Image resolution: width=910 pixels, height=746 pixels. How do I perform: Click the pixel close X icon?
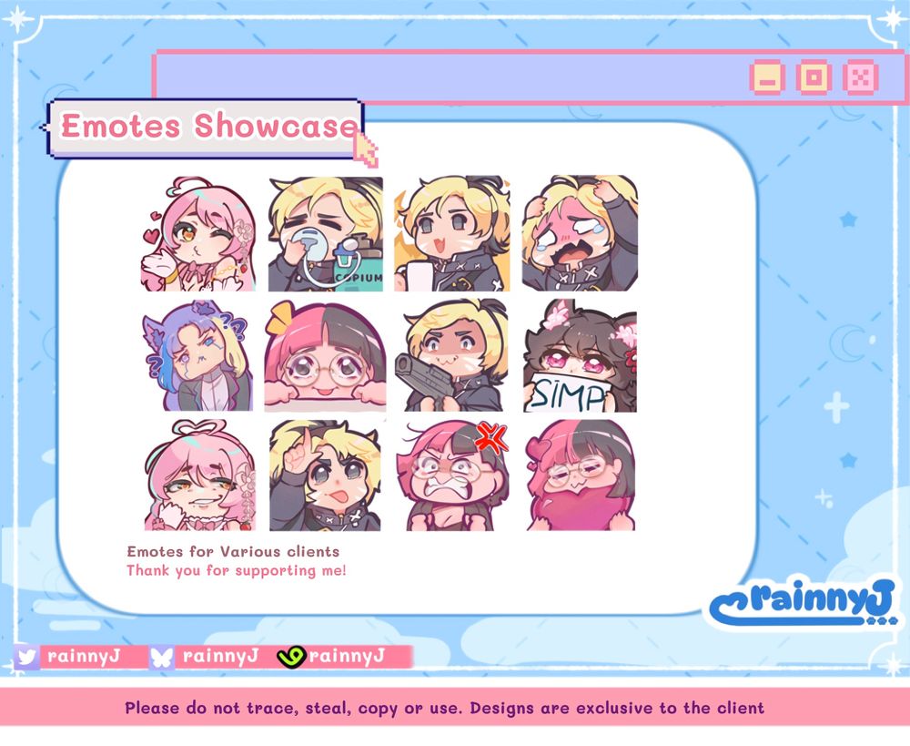pyautogui.click(x=861, y=77)
